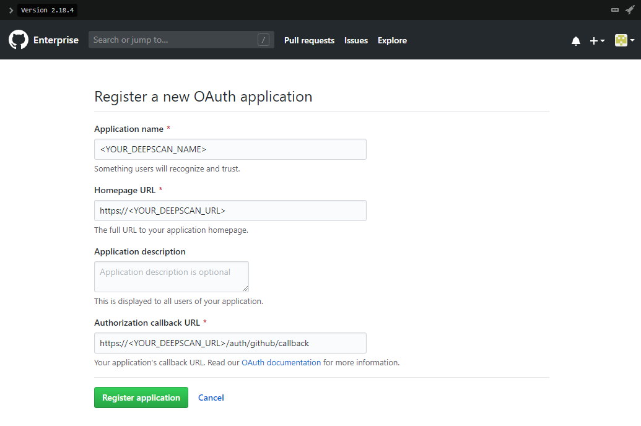Viewport: 641px width, 426px height.
Task: Click the Application description label
Action: pyautogui.click(x=140, y=252)
